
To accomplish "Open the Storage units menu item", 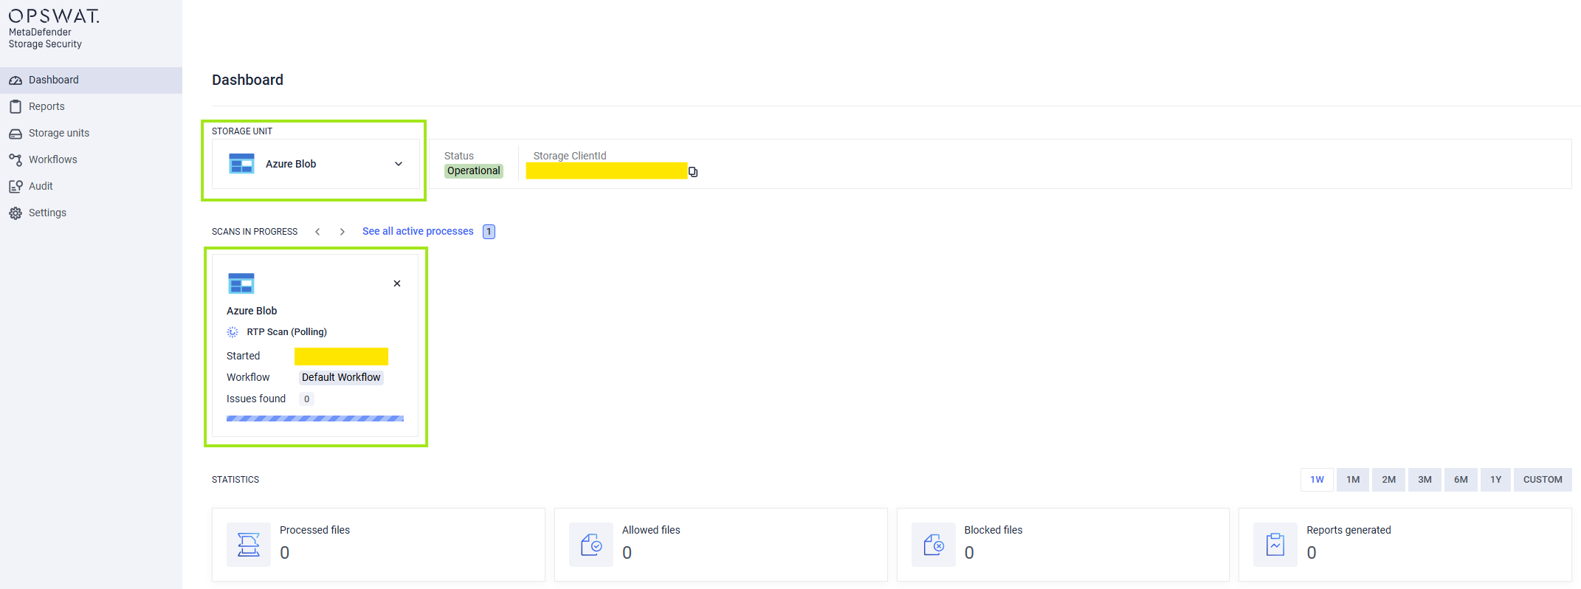I will [x=91, y=134].
